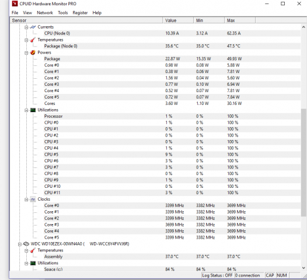
Task: Open the Register menu
Action: [80, 13]
